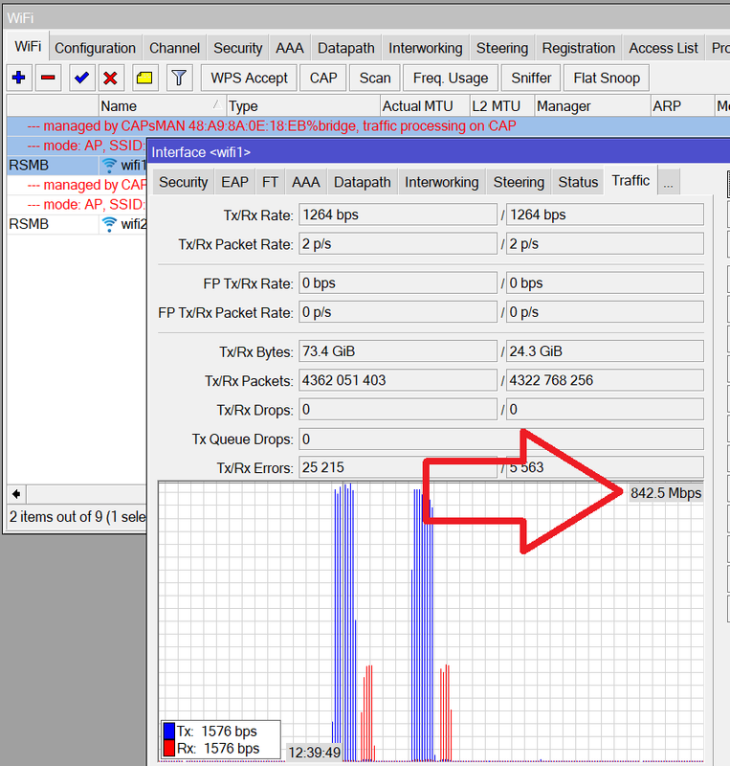This screenshot has width=730, height=766.
Task: Open the Freq. Usage tool
Action: click(x=451, y=78)
